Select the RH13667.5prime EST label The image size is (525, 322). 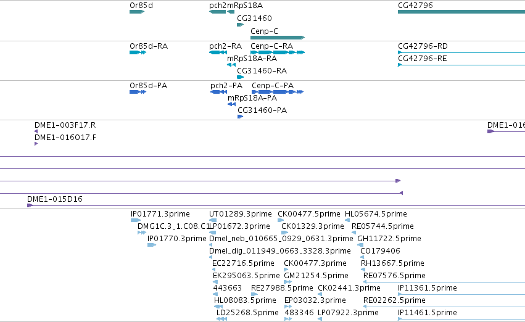coord(392,263)
